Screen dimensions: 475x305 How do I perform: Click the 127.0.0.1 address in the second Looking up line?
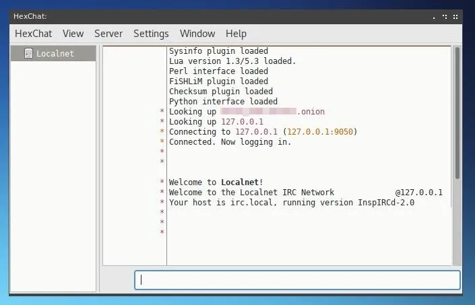[242, 122]
